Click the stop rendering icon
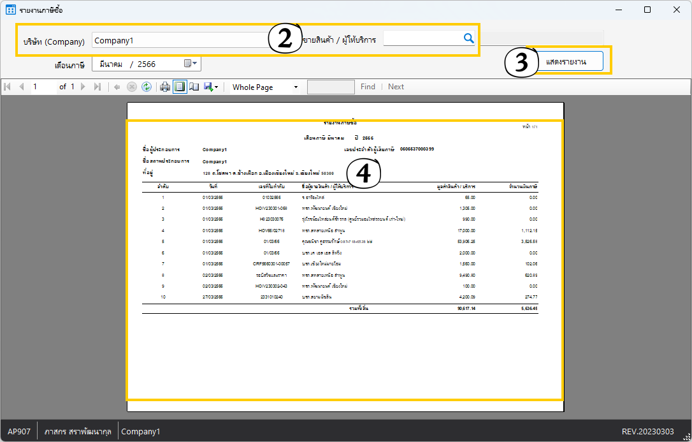Viewport: 692px width, 442px height. click(132, 87)
